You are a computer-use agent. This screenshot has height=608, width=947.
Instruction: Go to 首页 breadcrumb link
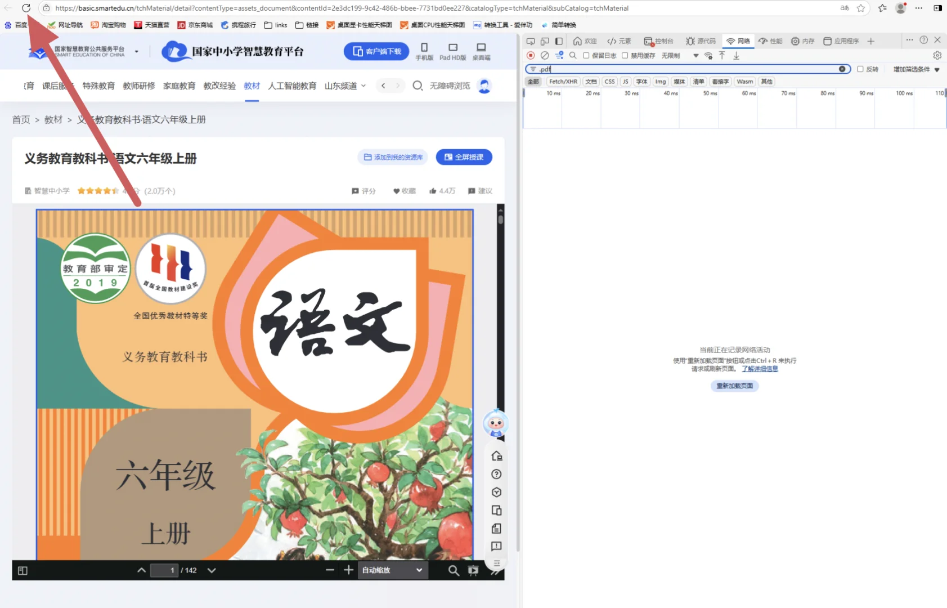click(x=21, y=119)
